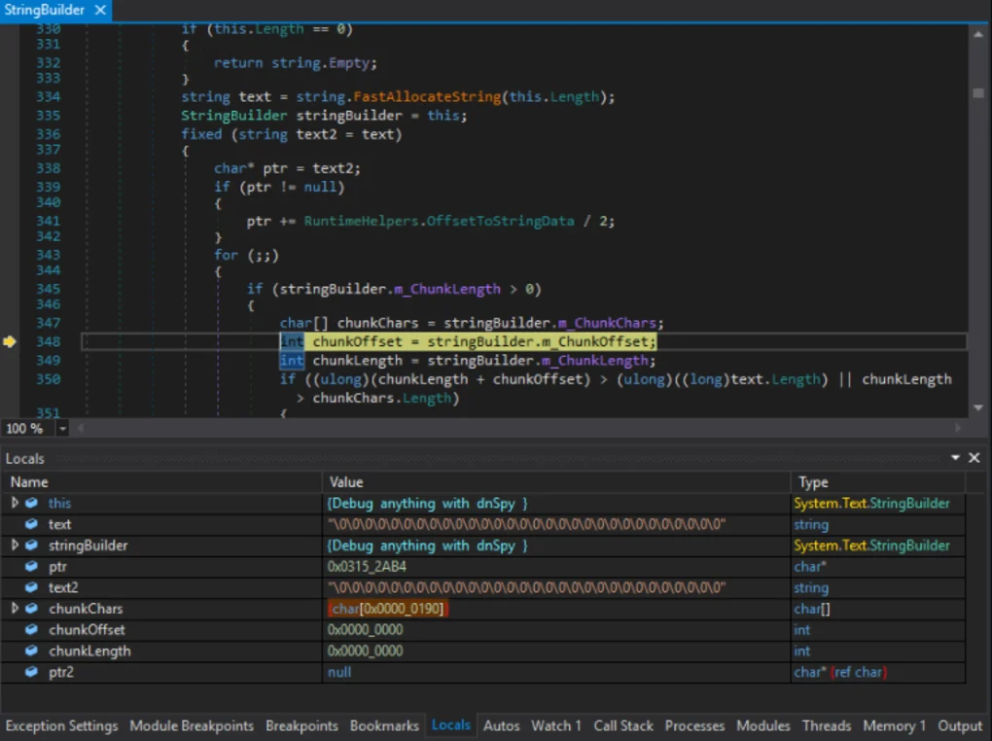This screenshot has height=741, width=992.
Task: Expand the chunkChars array variable
Action: click(x=15, y=609)
